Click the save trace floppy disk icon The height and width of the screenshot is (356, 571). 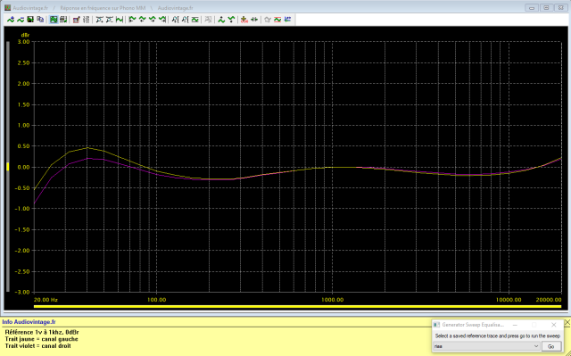(x=30, y=20)
